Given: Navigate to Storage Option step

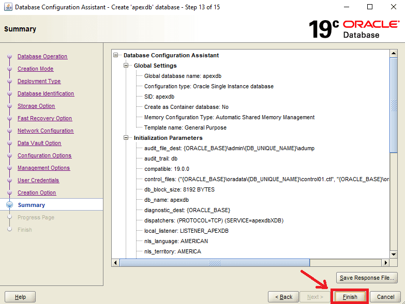Looking at the screenshot, I should coord(36,106).
